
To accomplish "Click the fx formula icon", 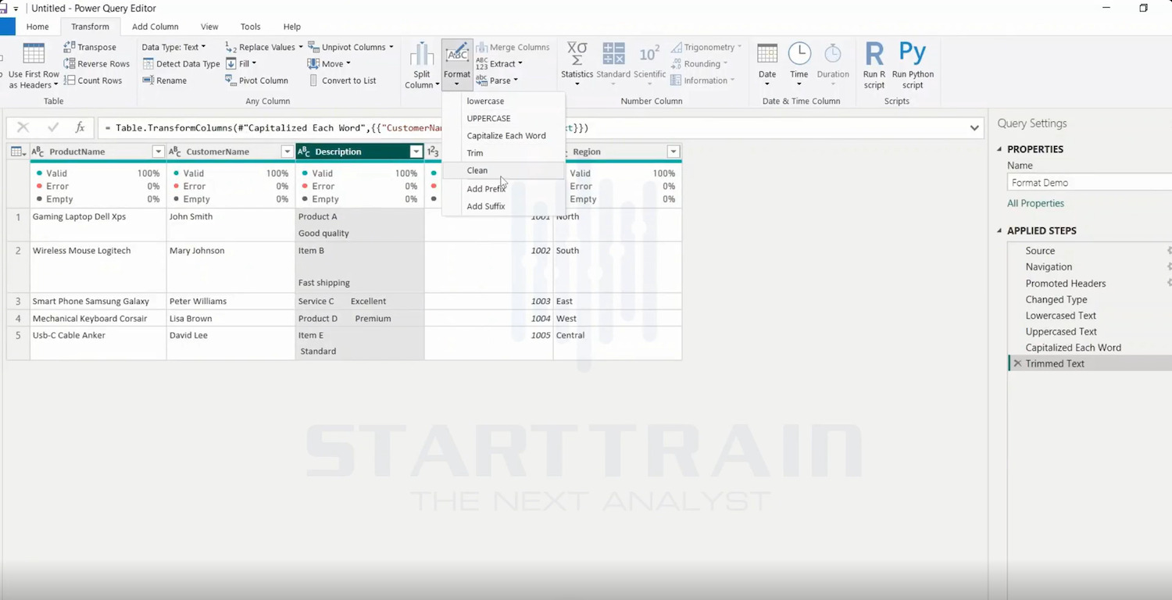I will click(80, 127).
